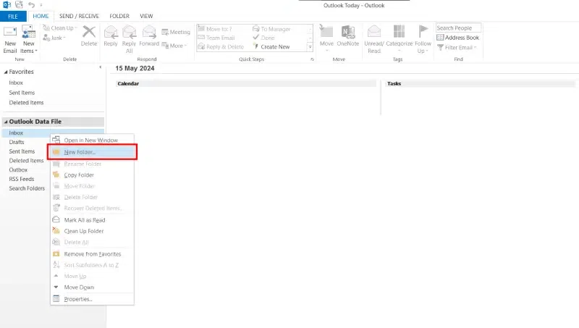
Task: Open the Junk dropdown
Action: point(54,38)
